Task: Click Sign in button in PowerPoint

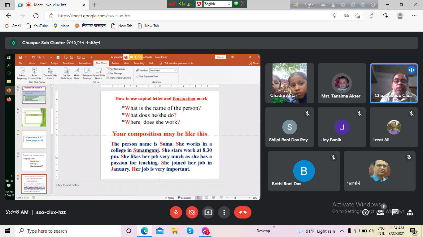Action: pyautogui.click(x=220, y=57)
